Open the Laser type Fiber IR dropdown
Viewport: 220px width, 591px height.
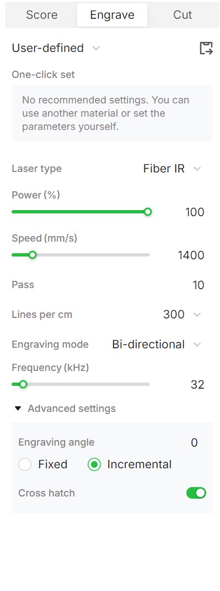172,169
